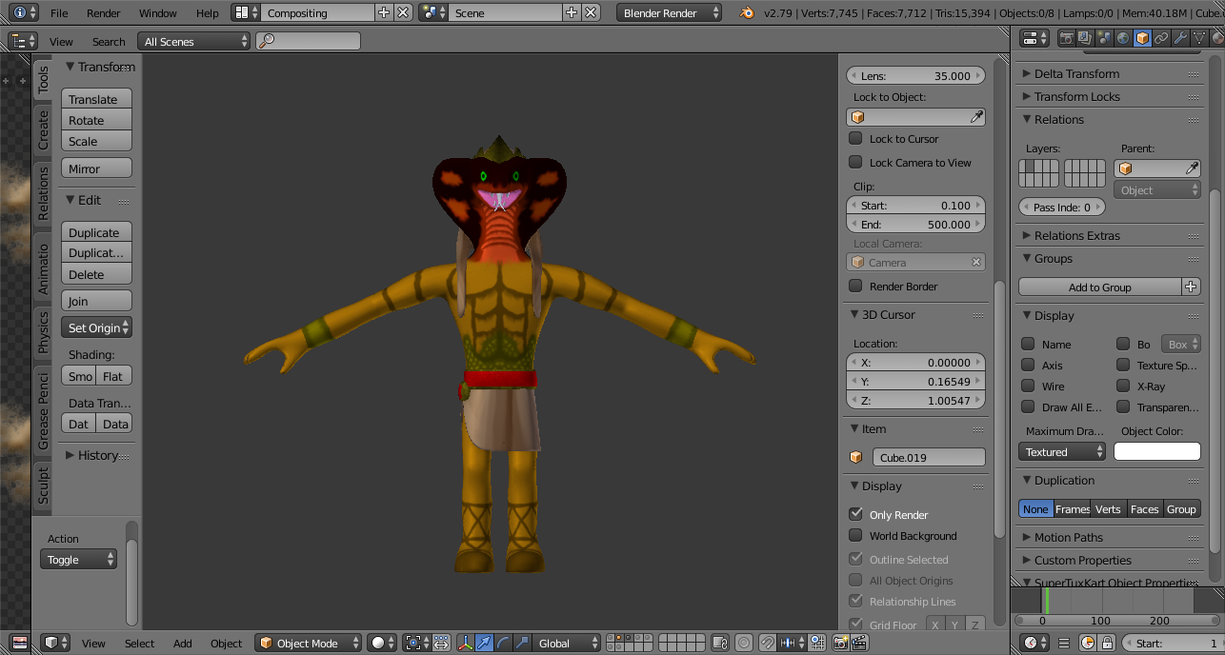Click the translate manipulator arrow icon
Image resolution: width=1225 pixels, height=655 pixels.
[484, 644]
